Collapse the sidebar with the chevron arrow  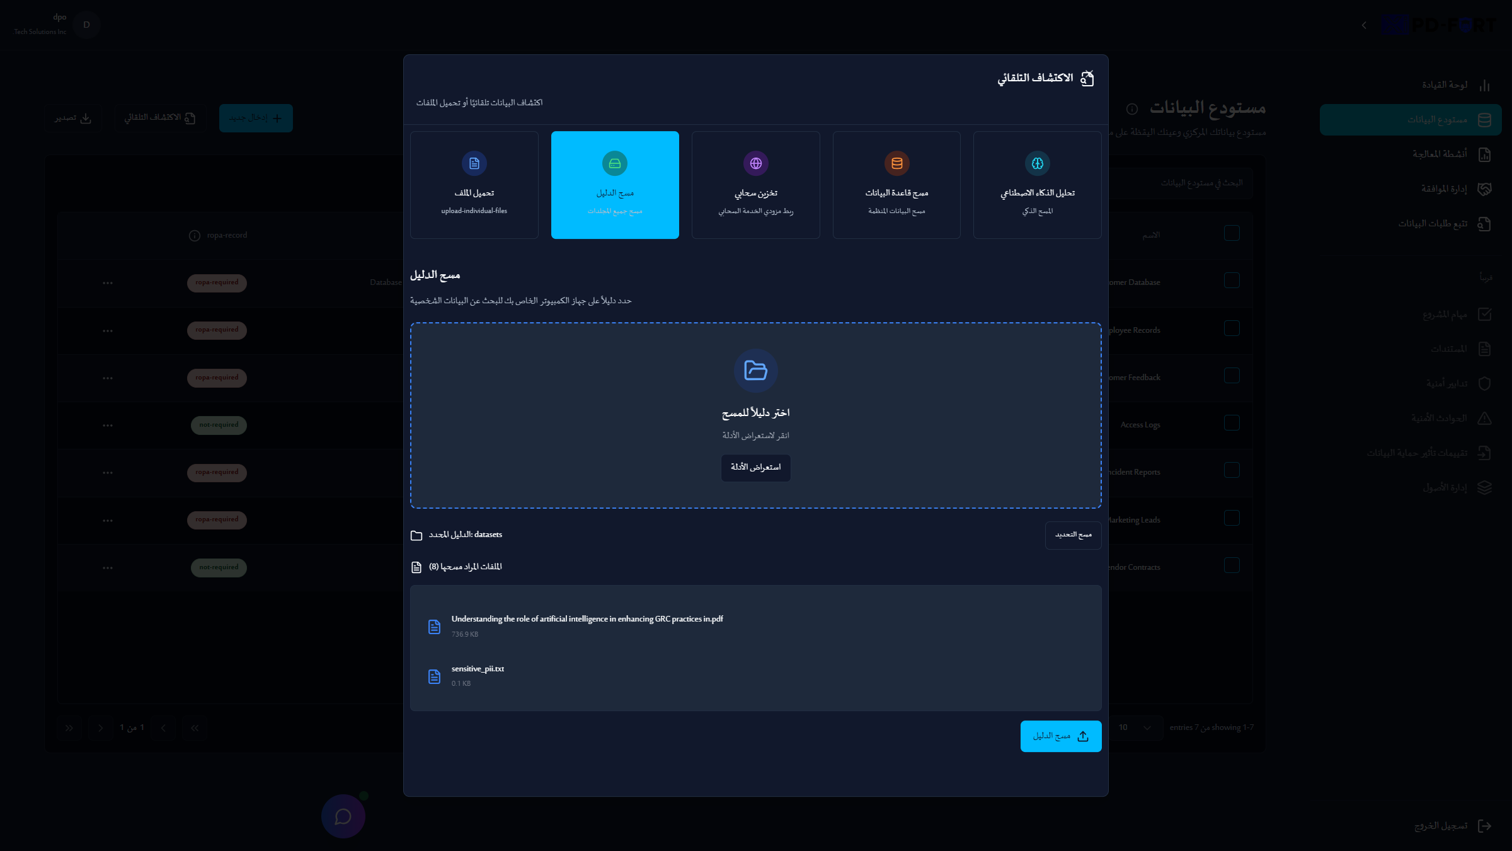pos(1363,25)
